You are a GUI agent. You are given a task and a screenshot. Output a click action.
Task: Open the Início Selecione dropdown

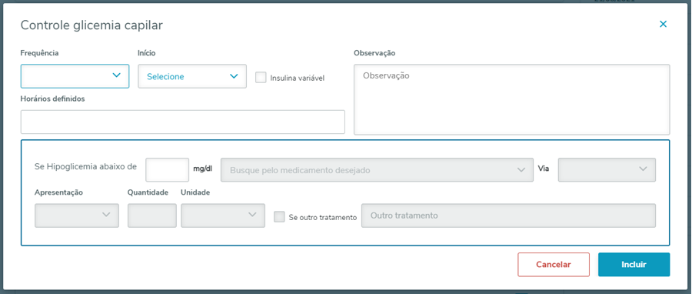pos(192,76)
